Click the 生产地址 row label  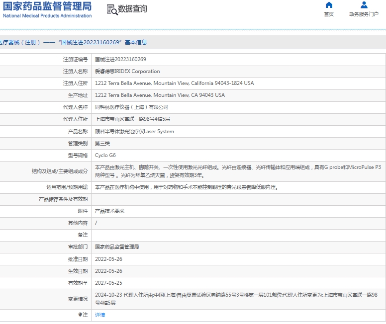point(78,95)
